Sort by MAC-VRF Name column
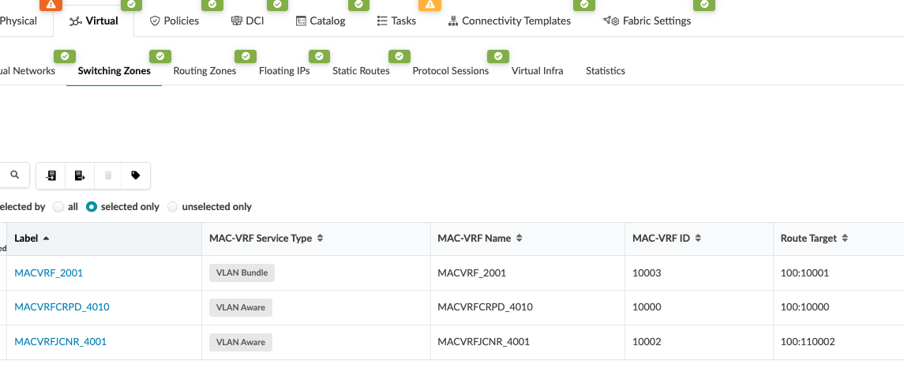The width and height of the screenshot is (904, 376). pyautogui.click(x=527, y=239)
